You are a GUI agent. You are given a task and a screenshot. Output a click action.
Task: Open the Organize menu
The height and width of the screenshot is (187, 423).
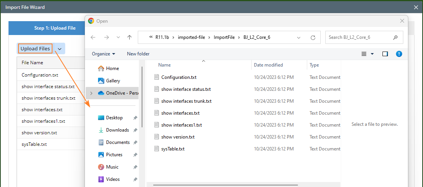(x=103, y=54)
